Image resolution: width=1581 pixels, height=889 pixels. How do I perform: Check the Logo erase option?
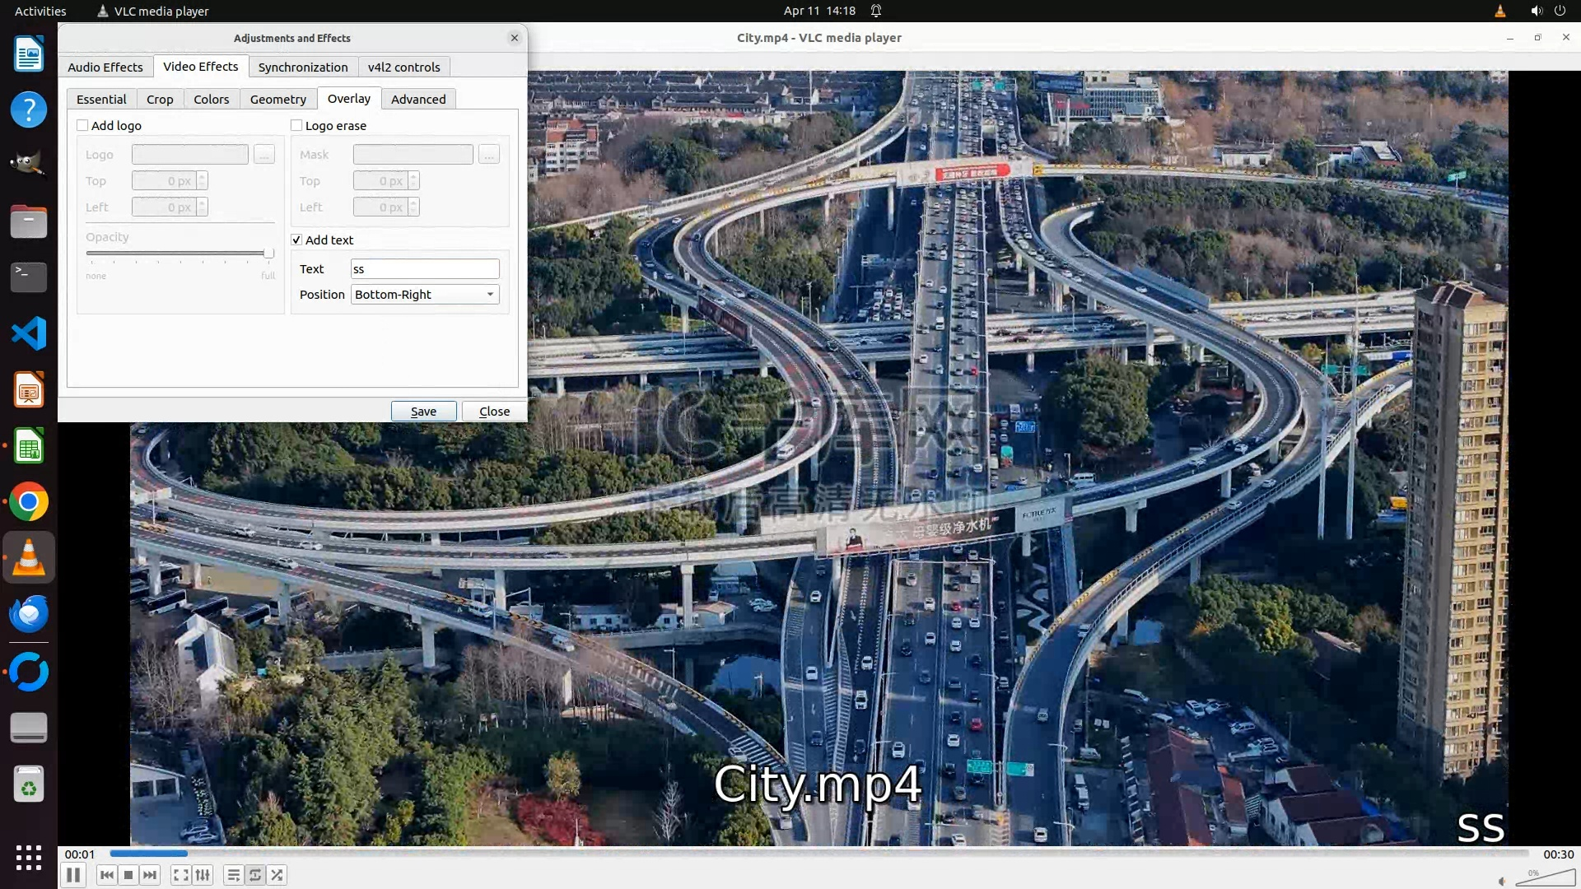pos(296,125)
